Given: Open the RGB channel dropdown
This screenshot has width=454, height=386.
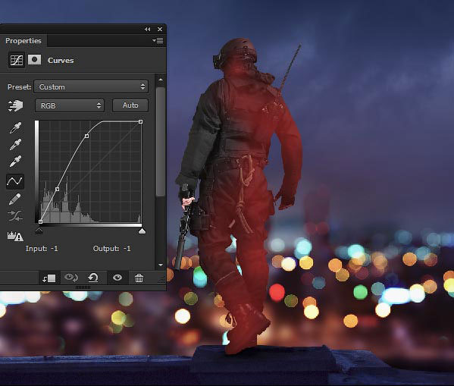Looking at the screenshot, I should [x=70, y=105].
